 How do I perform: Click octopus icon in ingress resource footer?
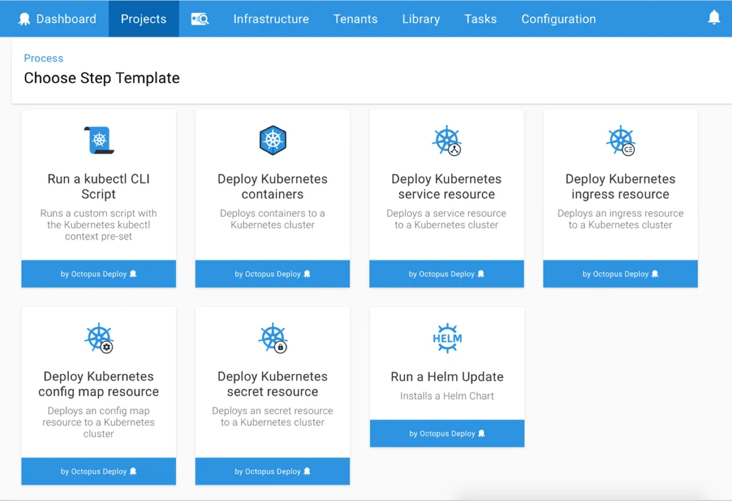pyautogui.click(x=655, y=274)
